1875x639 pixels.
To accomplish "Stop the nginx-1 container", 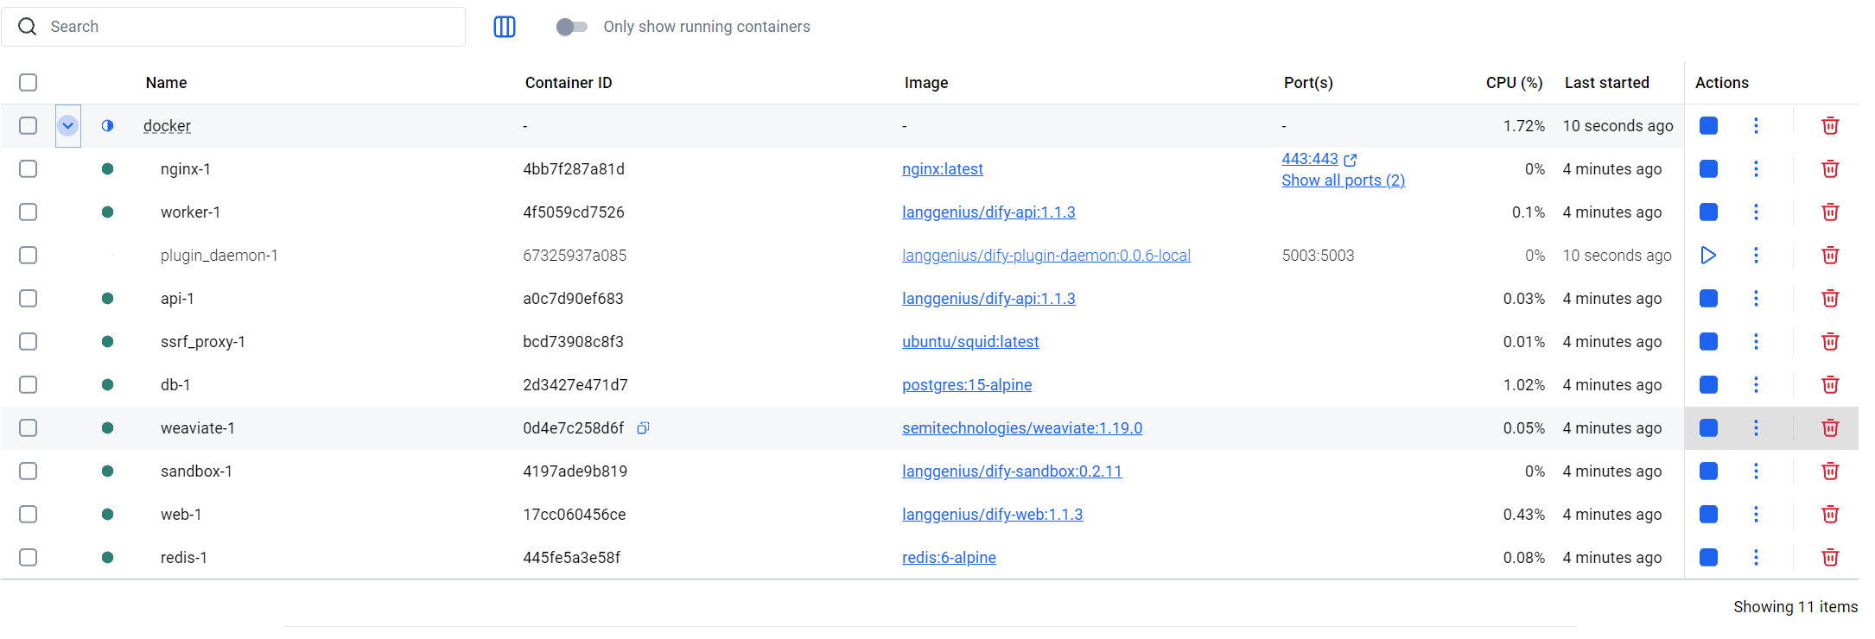I will pyautogui.click(x=1708, y=169).
